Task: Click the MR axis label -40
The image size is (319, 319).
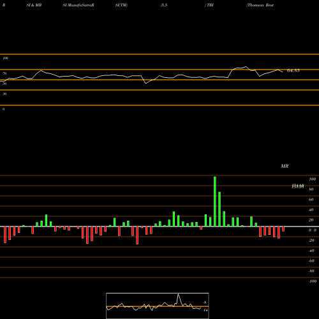Action: click(311, 251)
